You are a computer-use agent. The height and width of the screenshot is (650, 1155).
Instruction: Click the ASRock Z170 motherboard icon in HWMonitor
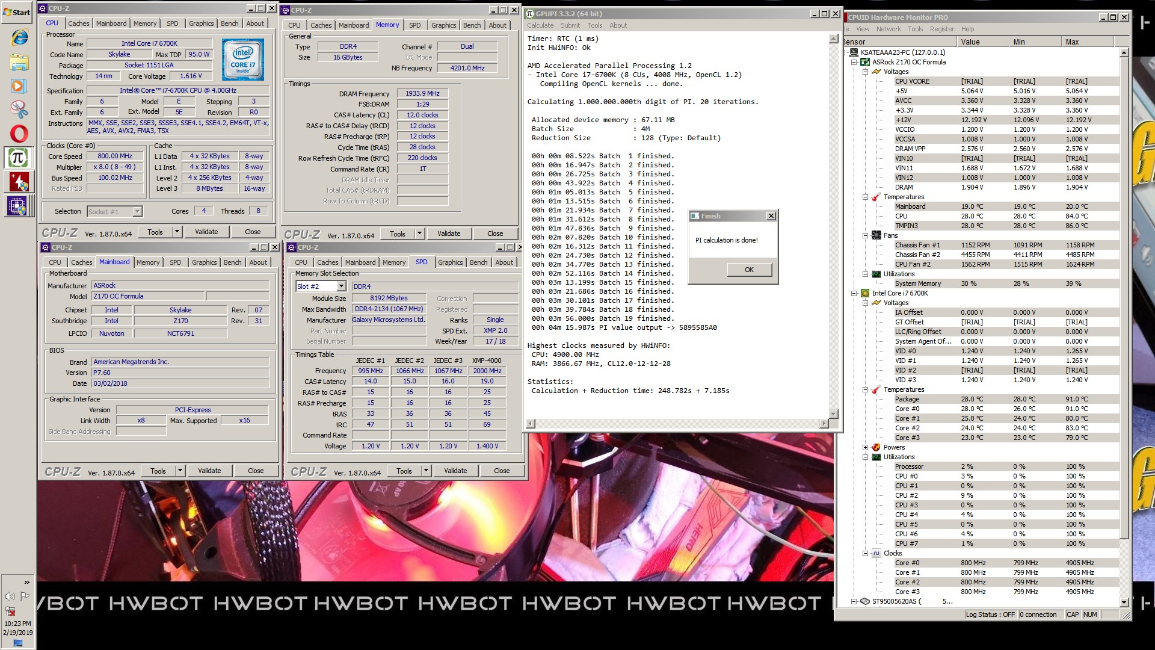click(865, 62)
